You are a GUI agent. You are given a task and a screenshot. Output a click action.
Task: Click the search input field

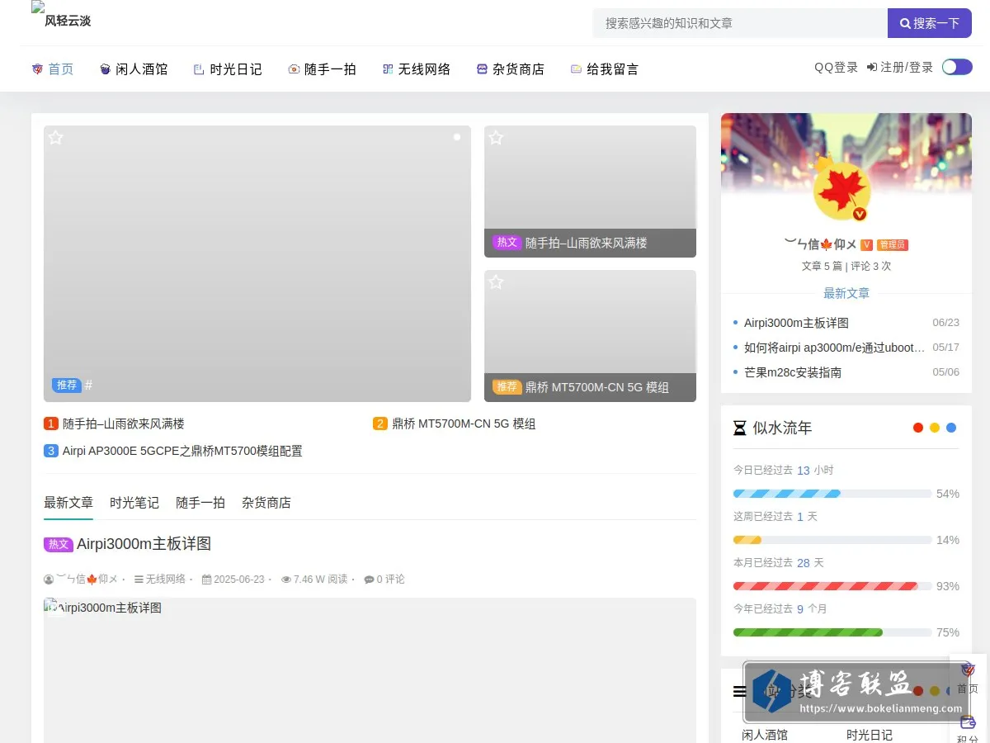pos(740,23)
